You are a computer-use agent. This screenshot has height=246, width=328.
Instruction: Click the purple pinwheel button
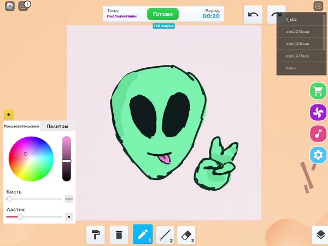pos(318,112)
